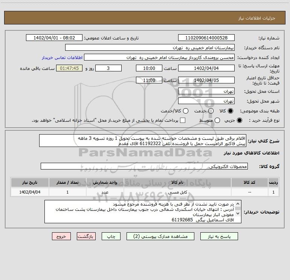The image size is (290, 280).
Task: Click the بازگشت back button
Action: click(86, 236)
